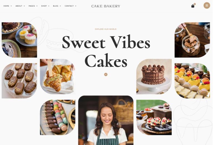Open the Contact menu item
Viewport: 213px width, 145px height.
tap(69, 6)
